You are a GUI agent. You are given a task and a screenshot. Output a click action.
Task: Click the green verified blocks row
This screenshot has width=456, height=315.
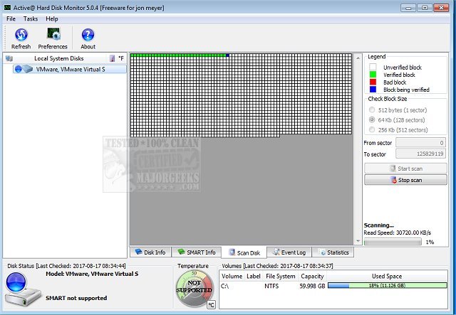(178, 55)
